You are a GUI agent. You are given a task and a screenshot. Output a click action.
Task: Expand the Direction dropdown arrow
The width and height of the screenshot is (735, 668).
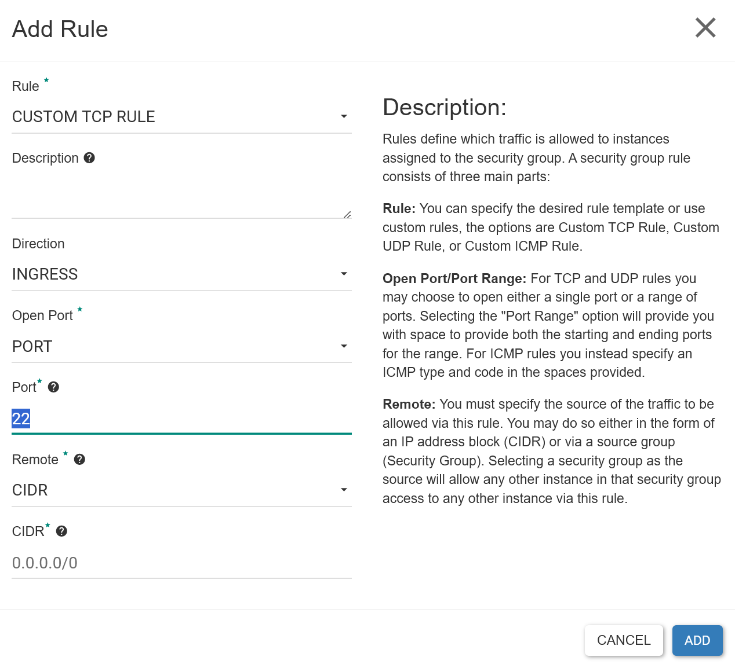[x=344, y=274]
